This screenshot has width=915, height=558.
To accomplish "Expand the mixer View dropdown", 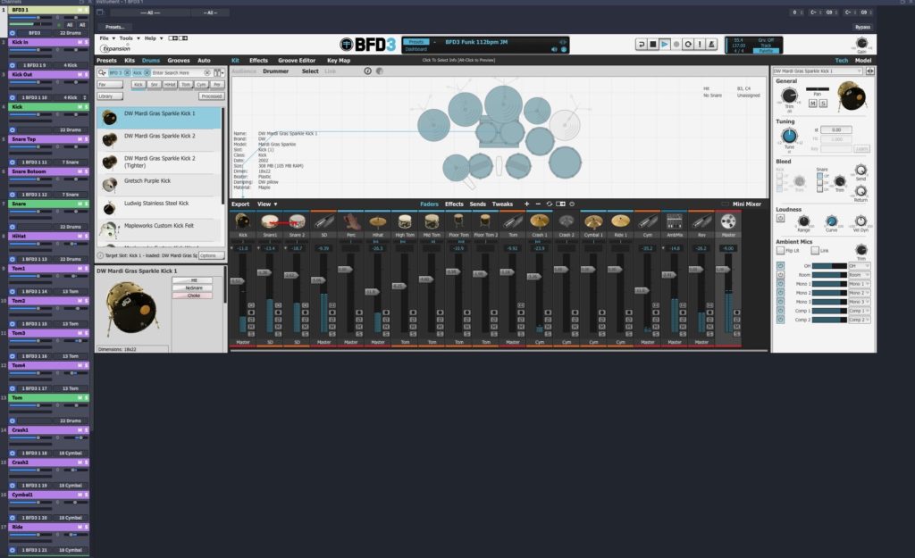I will [x=267, y=204].
